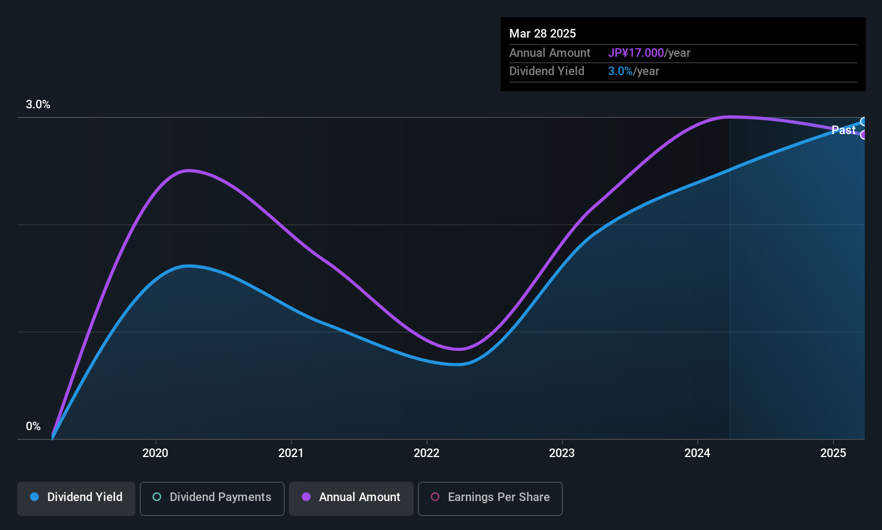
Task: Click the "Past" label on chart
Action: pyautogui.click(x=843, y=130)
